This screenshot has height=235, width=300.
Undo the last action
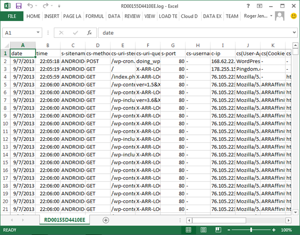30,6
